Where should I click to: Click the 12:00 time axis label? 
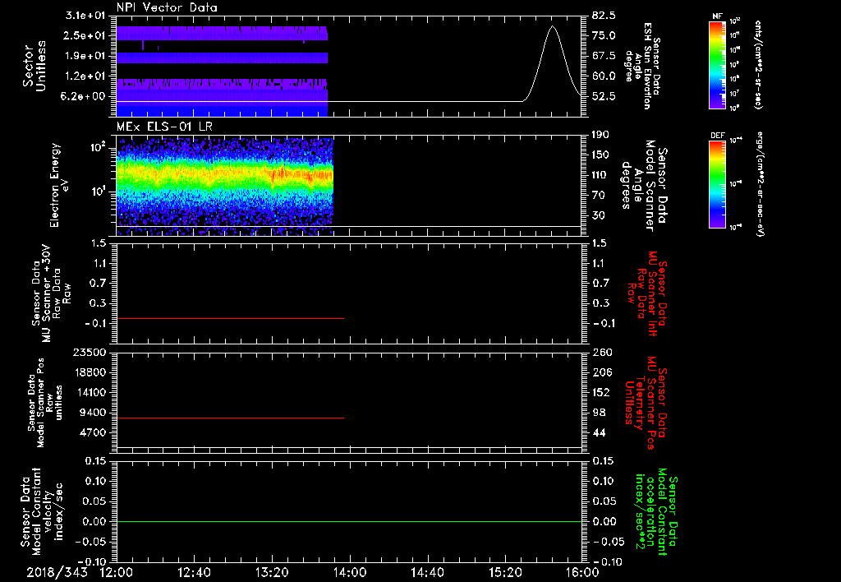[x=117, y=573]
